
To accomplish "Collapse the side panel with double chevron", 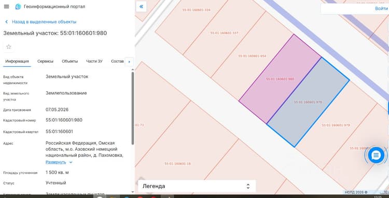I will tap(141, 7).
